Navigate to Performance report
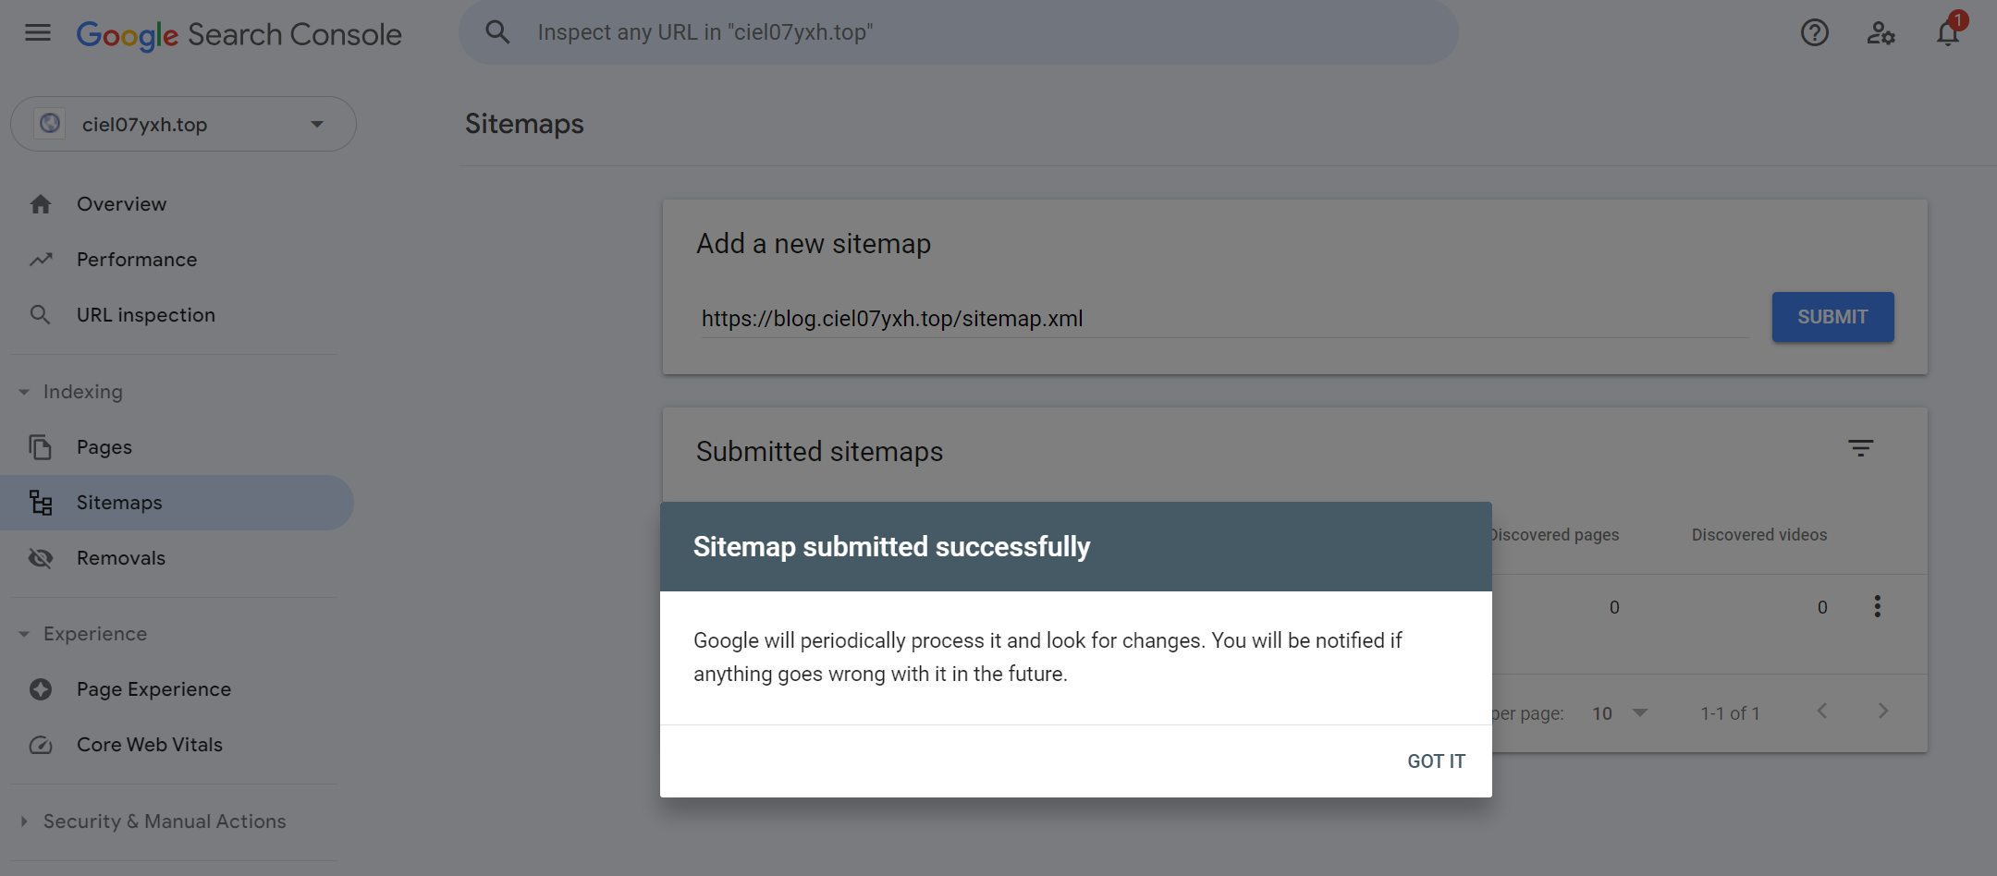The height and width of the screenshot is (876, 1997). pos(136,260)
